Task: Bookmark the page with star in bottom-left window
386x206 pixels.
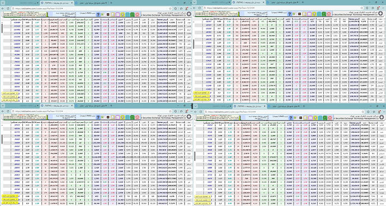Action: point(171,112)
